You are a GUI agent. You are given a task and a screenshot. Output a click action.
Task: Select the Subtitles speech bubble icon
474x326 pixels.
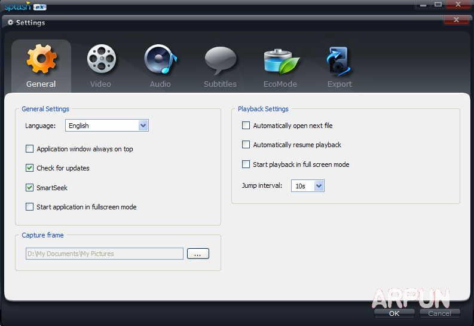point(220,60)
